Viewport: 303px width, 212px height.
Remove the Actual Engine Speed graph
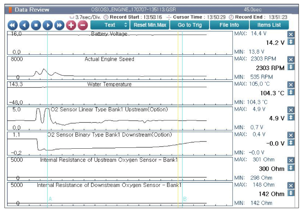[x=291, y=59]
